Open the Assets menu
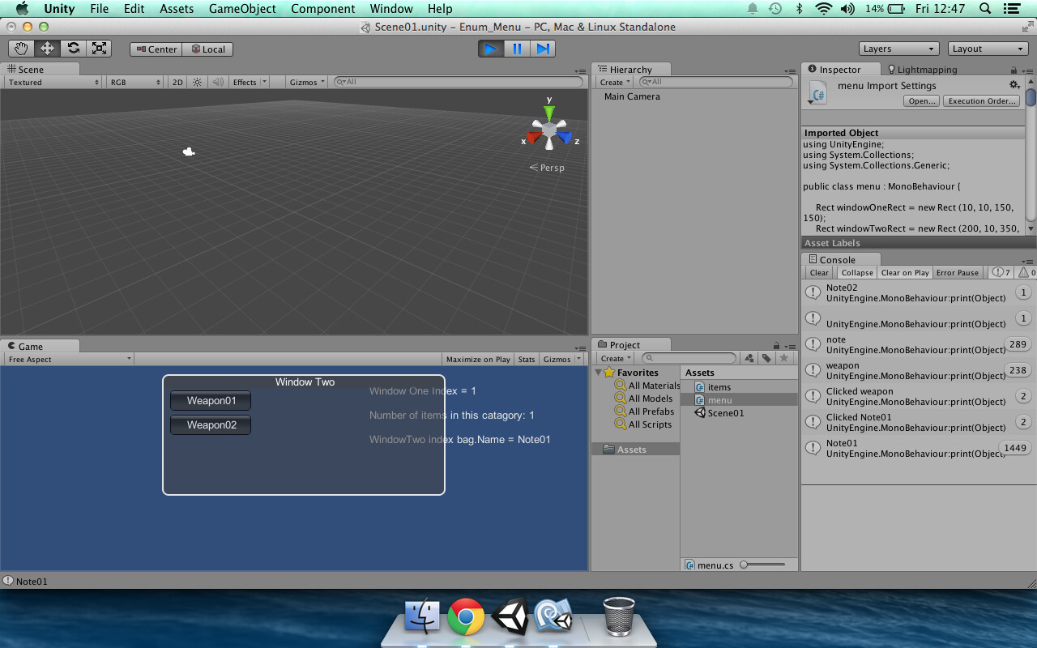 pyautogui.click(x=177, y=9)
